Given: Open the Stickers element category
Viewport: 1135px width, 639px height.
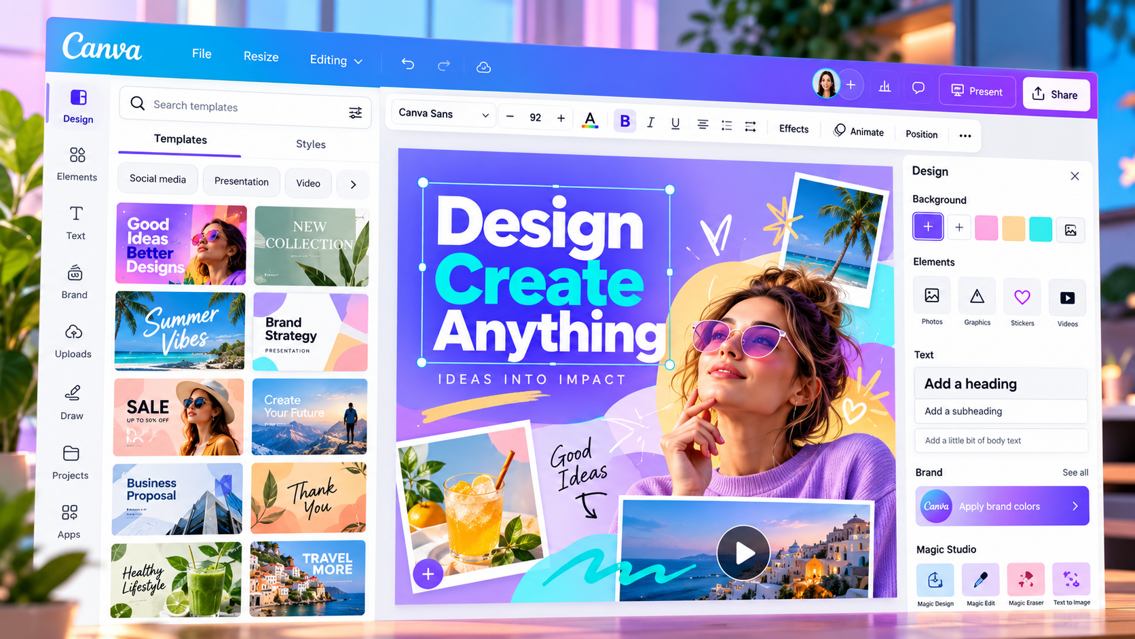Looking at the screenshot, I should click(x=1022, y=304).
